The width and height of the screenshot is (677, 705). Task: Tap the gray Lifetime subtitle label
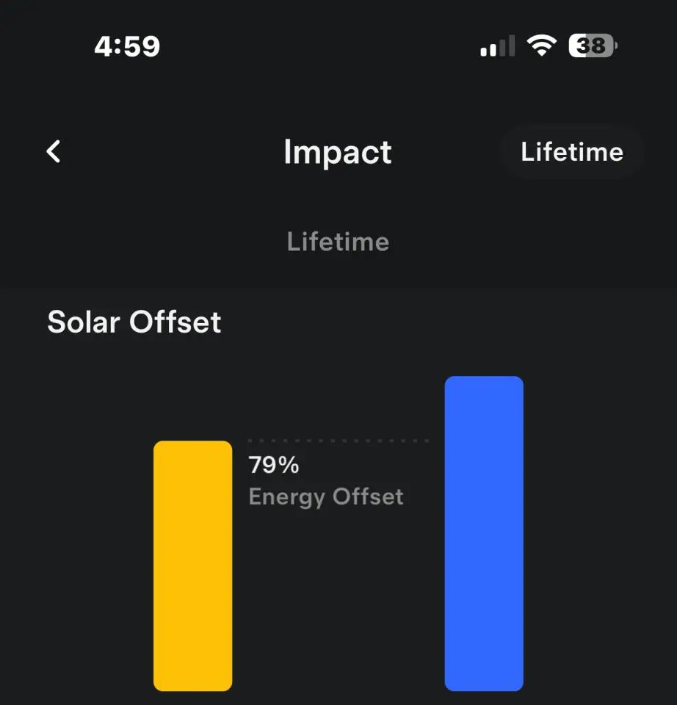tap(338, 242)
